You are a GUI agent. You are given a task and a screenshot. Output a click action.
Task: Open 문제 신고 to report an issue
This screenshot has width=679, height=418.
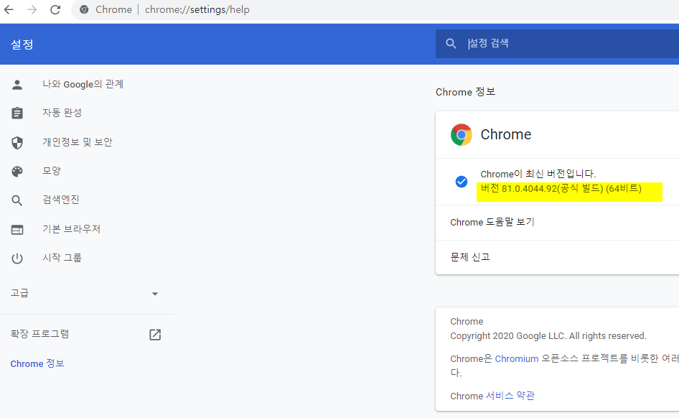click(x=470, y=257)
